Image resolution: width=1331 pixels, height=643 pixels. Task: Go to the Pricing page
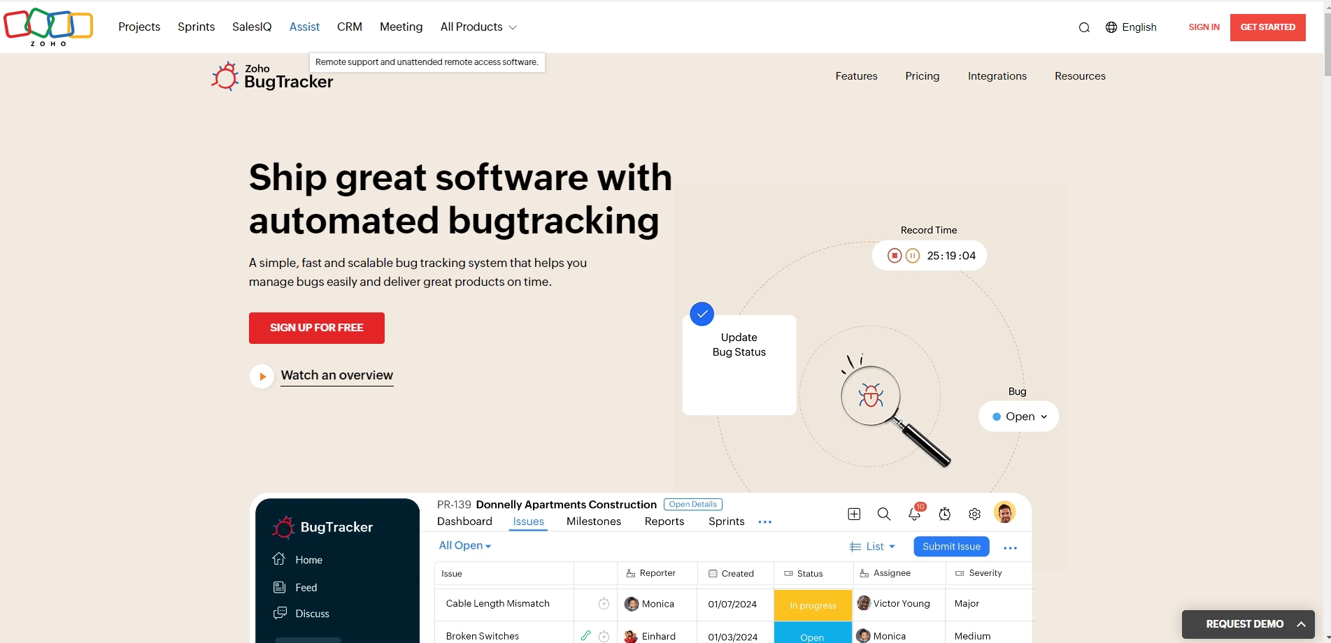tap(923, 76)
